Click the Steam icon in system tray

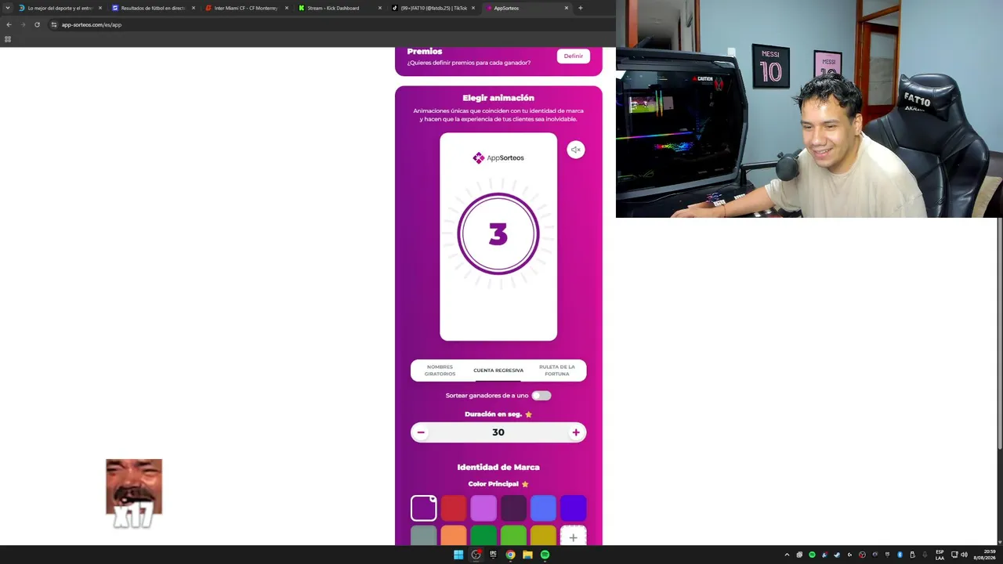pos(837,555)
